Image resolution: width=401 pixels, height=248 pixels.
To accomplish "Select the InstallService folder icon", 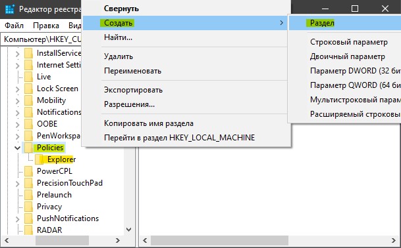I will click(29, 53).
